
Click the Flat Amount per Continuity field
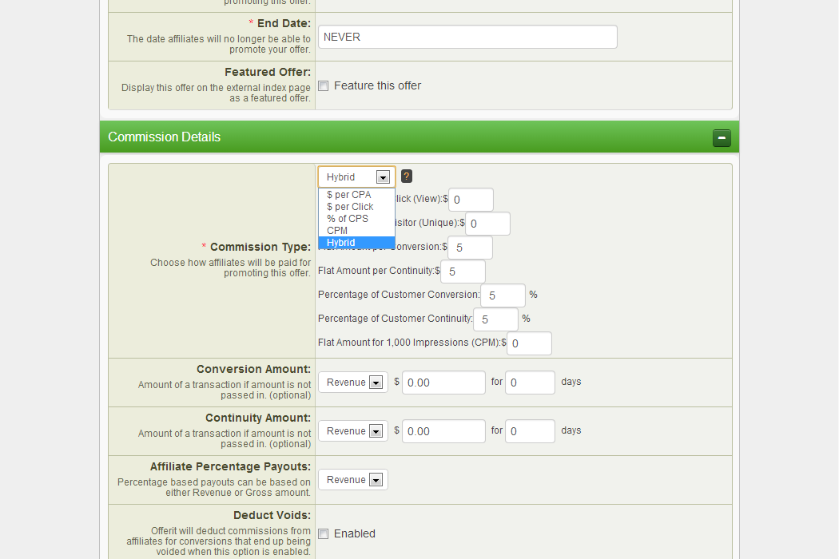coord(463,272)
